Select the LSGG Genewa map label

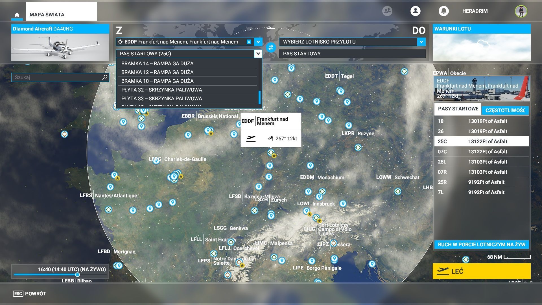click(231, 228)
